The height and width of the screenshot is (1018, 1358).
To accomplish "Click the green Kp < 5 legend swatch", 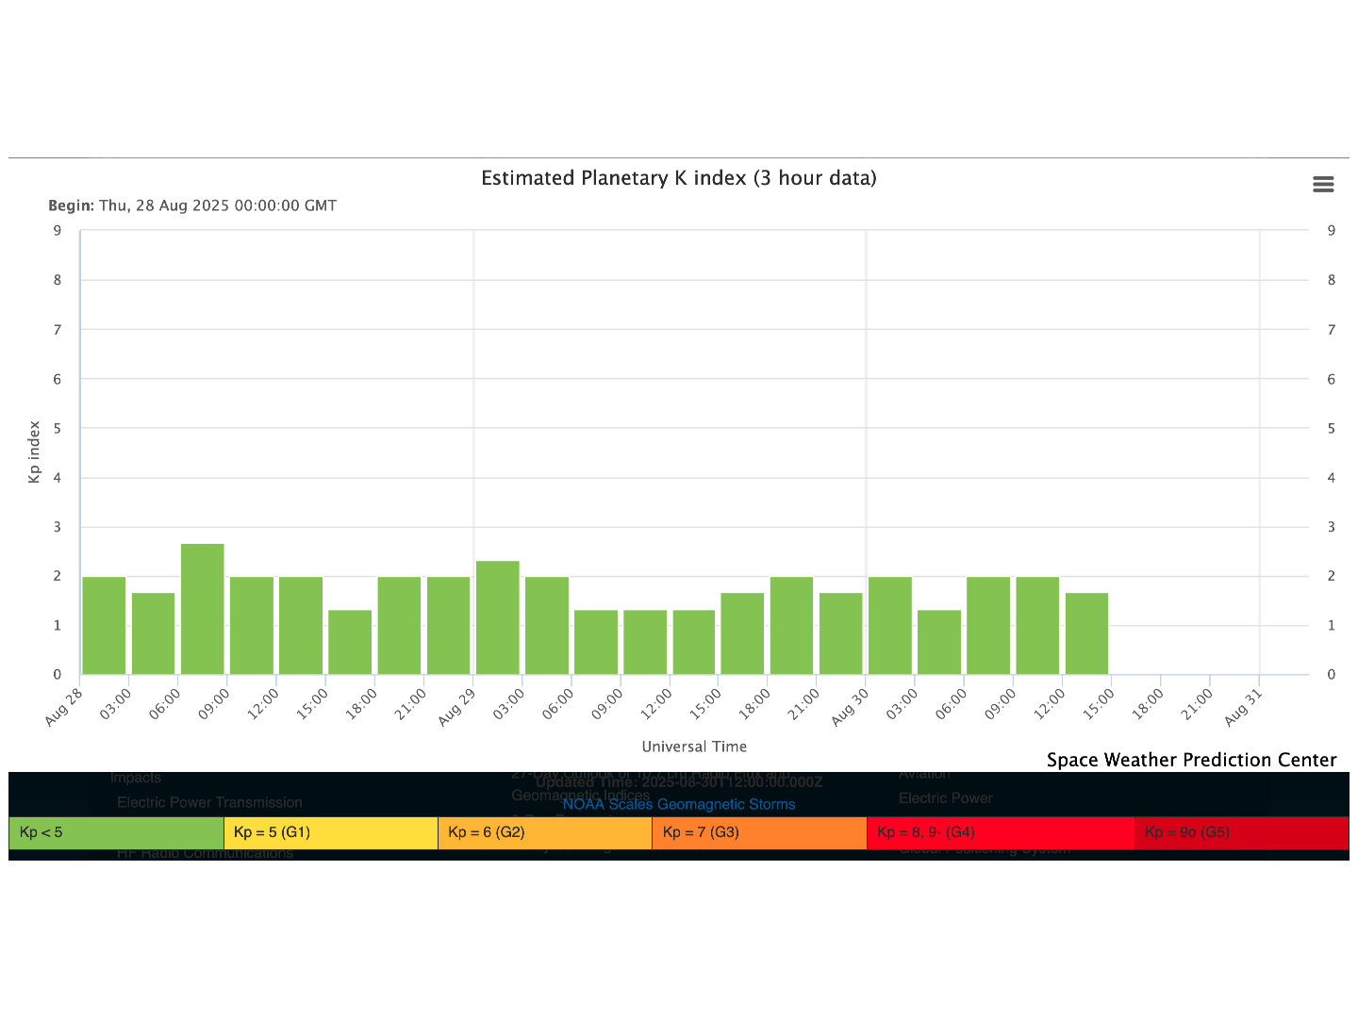I will pyautogui.click(x=116, y=832).
